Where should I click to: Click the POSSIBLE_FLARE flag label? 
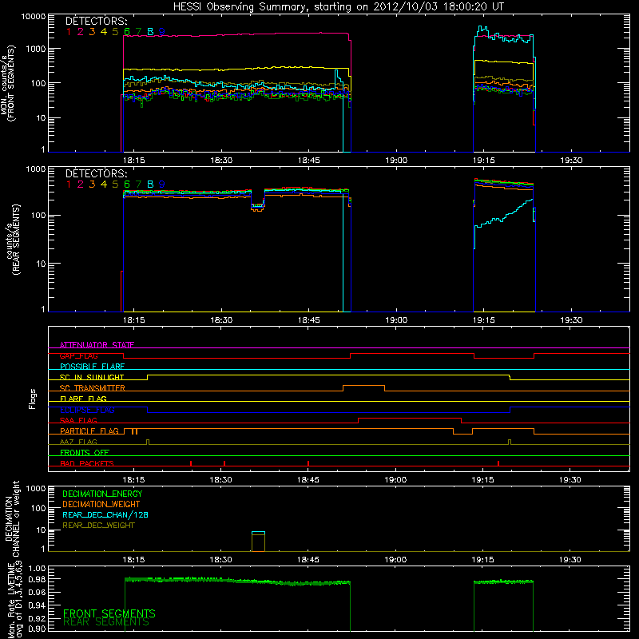tap(92, 367)
